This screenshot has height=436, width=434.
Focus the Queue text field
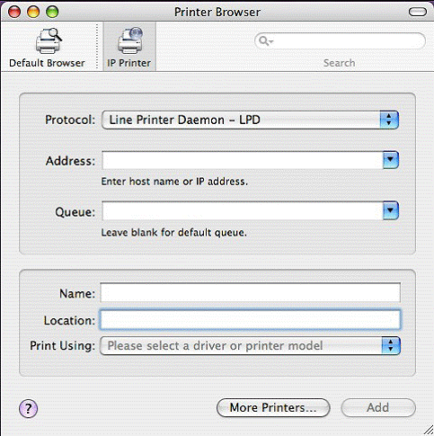point(243,210)
